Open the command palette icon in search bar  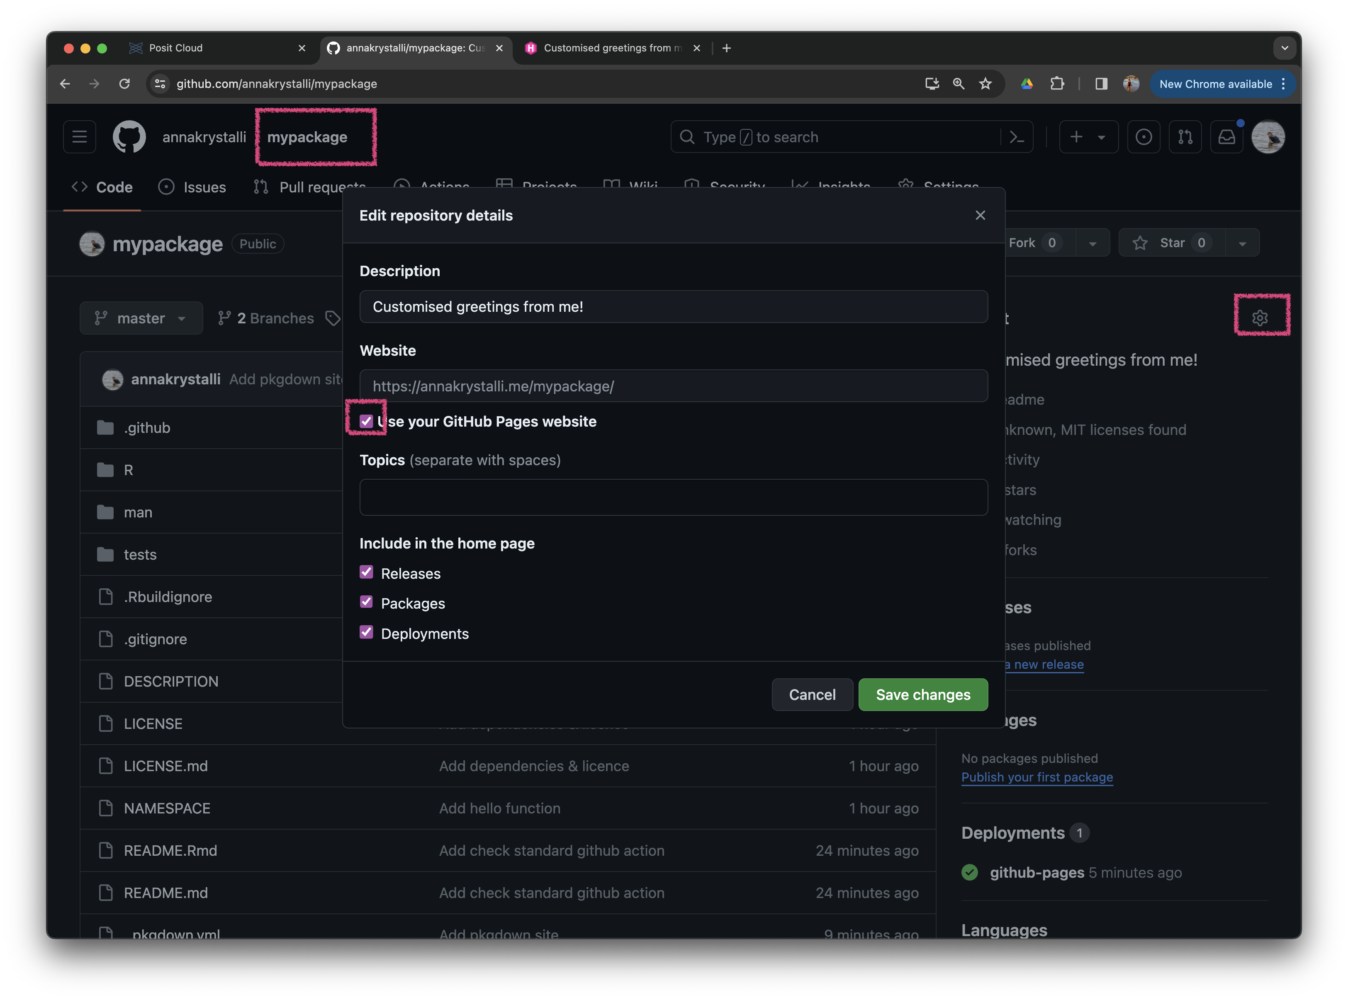click(x=1016, y=137)
